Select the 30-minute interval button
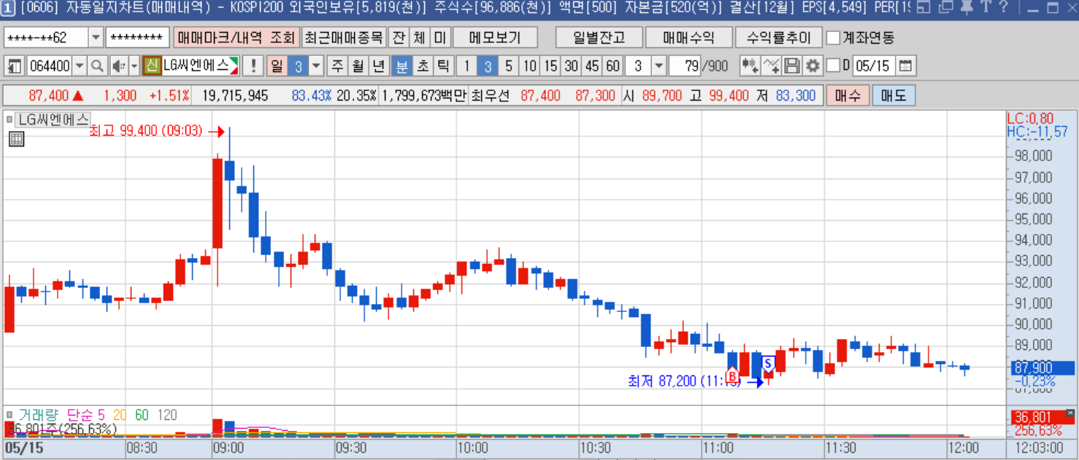Image resolution: width=1079 pixels, height=460 pixels. [x=571, y=66]
